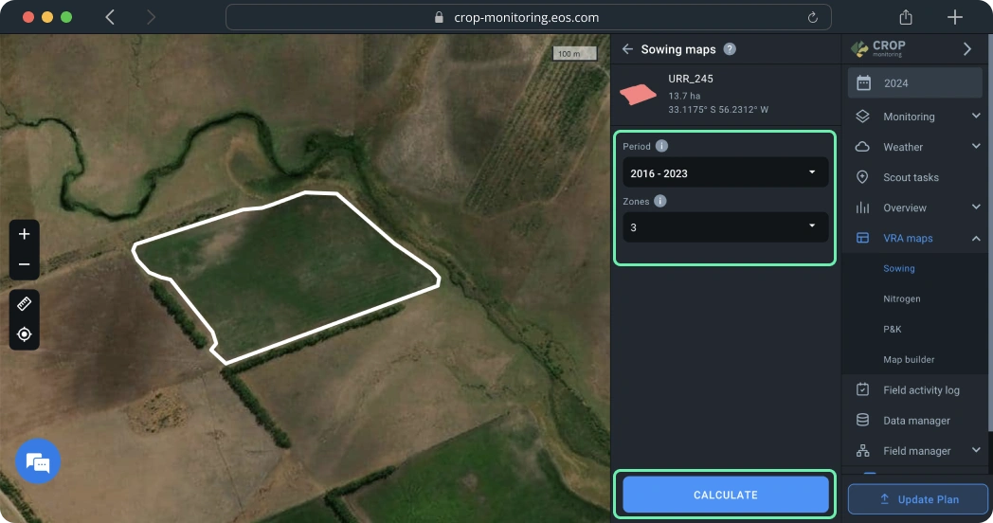Image resolution: width=993 pixels, height=523 pixels.
Task: Open the Nitrogen VRA map
Action: click(901, 298)
